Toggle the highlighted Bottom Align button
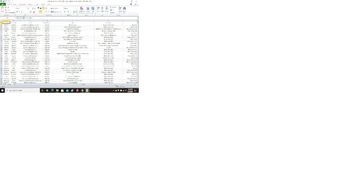 pyautogui.click(x=43, y=8)
